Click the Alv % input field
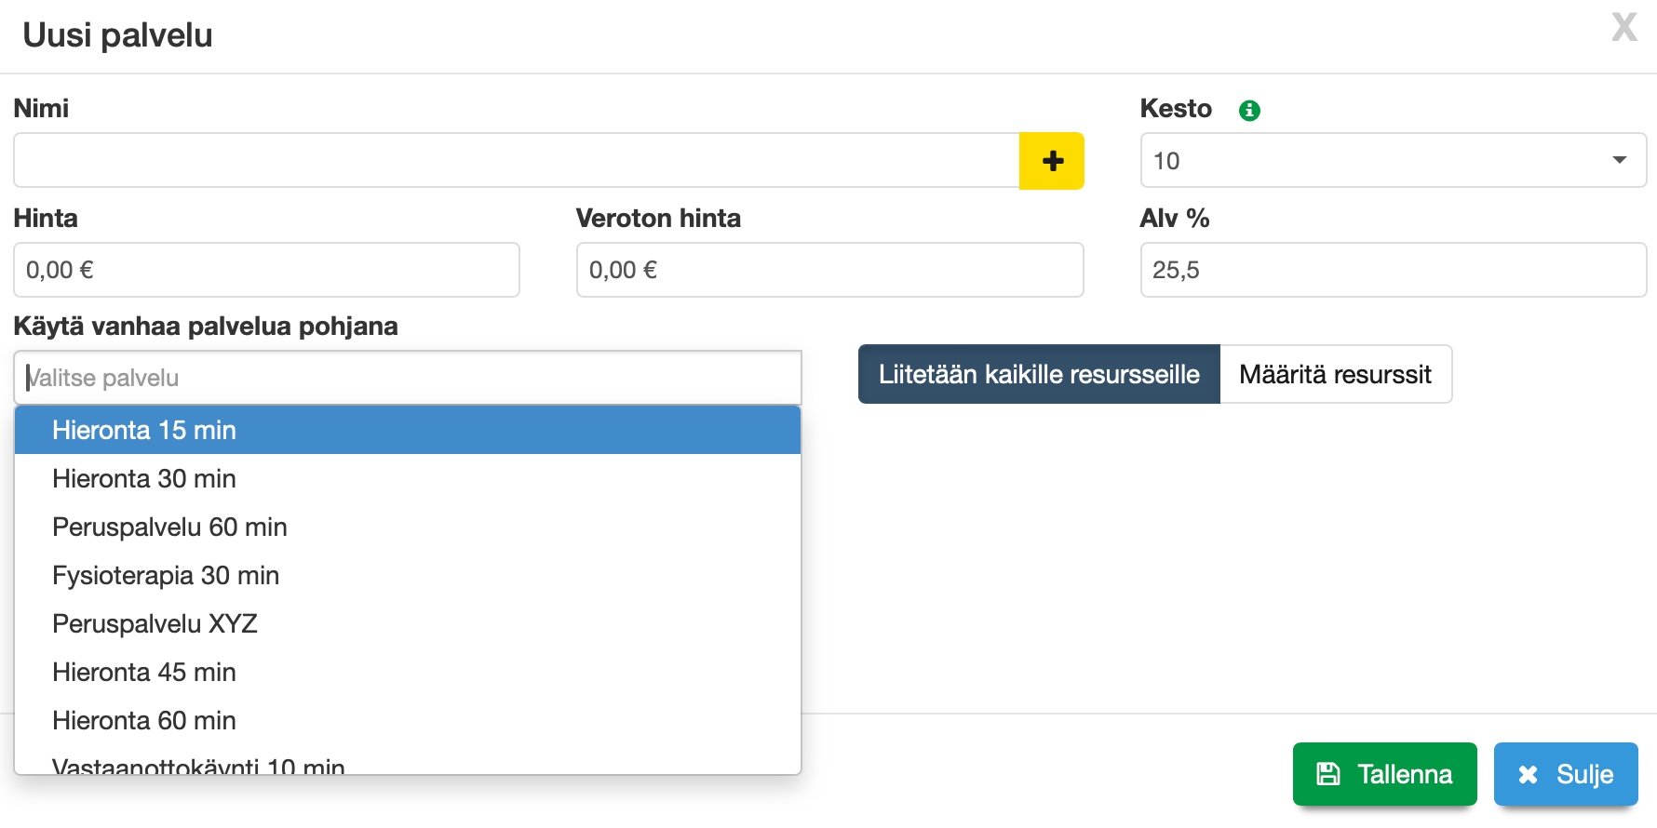Image resolution: width=1657 pixels, height=828 pixels. pyautogui.click(x=1393, y=271)
